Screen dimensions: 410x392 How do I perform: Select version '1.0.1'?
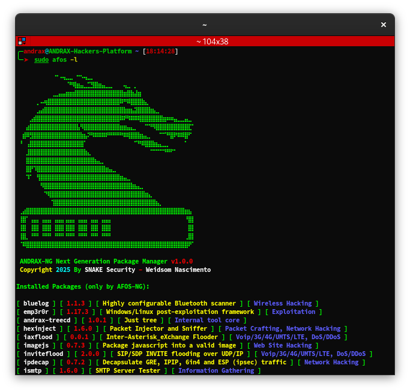(x=97, y=320)
